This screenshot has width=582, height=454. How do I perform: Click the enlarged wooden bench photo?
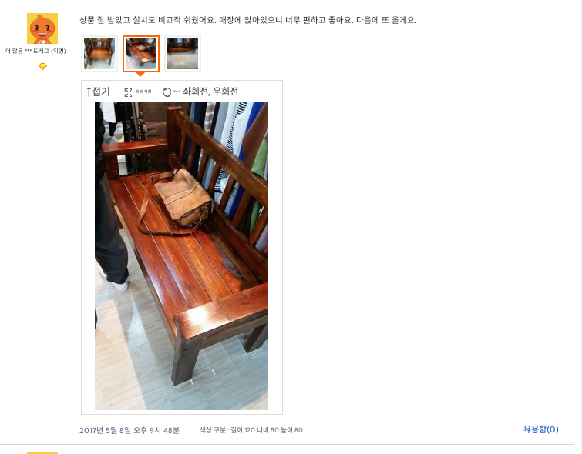pos(181,256)
